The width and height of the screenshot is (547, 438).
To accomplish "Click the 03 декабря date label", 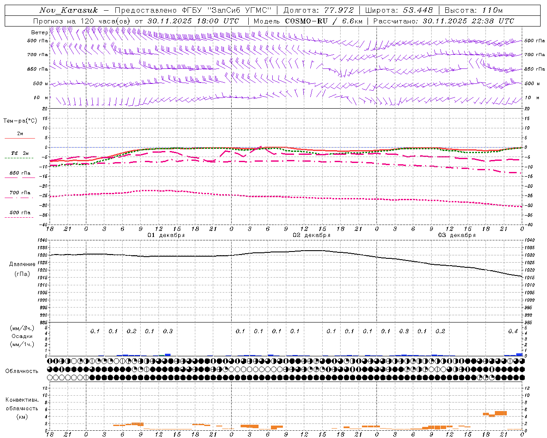I will point(457,235).
